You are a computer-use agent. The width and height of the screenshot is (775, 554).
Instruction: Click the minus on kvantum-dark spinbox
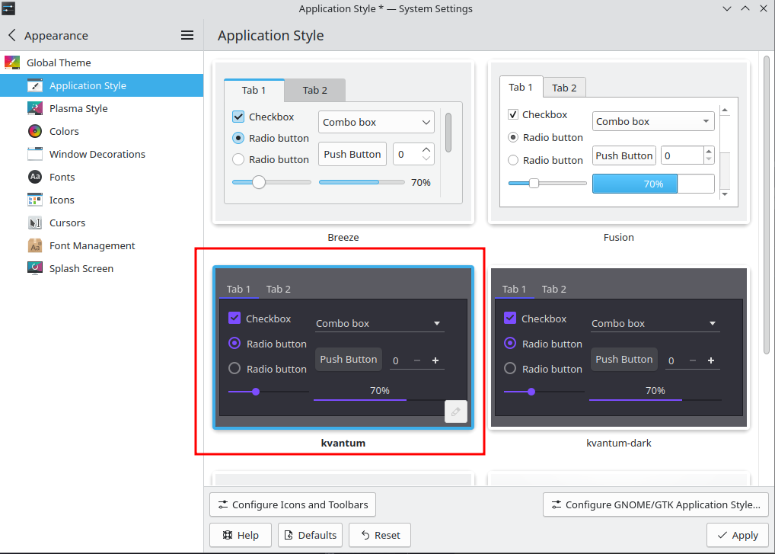(693, 360)
